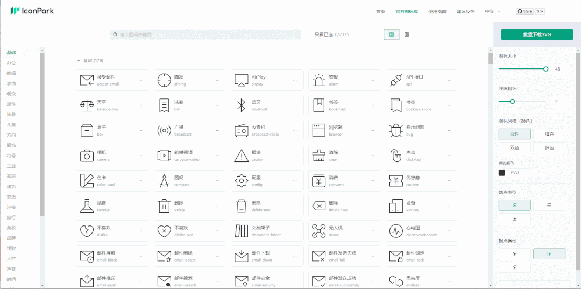Open the 中文 language dropdown
Image resolution: width=581 pixels, height=289 pixels.
point(492,11)
